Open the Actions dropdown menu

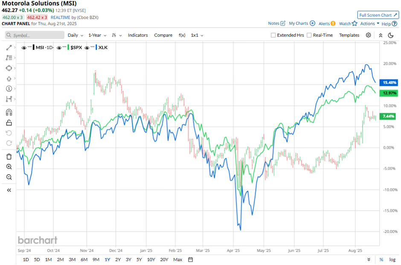click(x=370, y=23)
